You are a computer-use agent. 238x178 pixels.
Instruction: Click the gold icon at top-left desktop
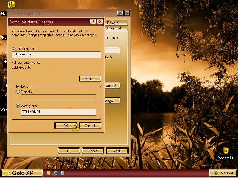(12, 5)
